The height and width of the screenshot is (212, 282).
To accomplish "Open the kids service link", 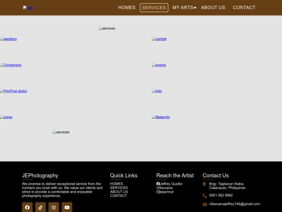I will tap(157, 91).
